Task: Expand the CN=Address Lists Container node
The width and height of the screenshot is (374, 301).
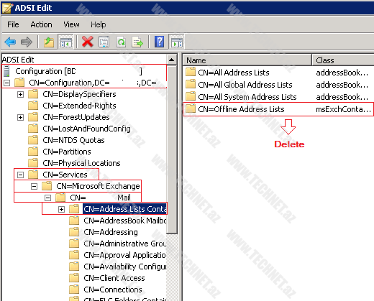Action: [62, 209]
